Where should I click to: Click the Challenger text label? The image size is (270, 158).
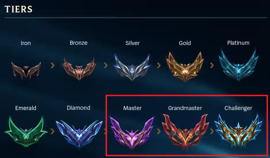coord(238,108)
